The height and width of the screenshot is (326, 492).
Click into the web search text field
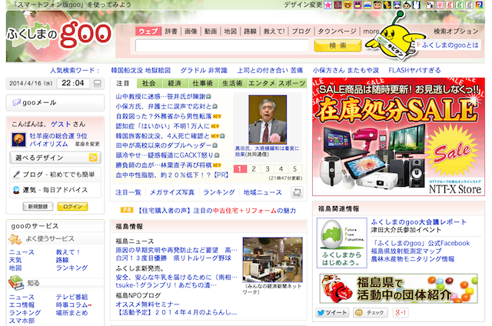[222, 46]
